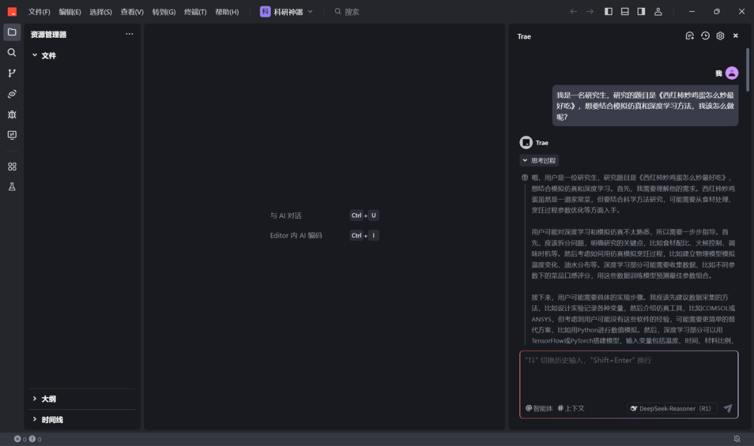Send the chat message
This screenshot has height=446, width=754.
point(728,408)
